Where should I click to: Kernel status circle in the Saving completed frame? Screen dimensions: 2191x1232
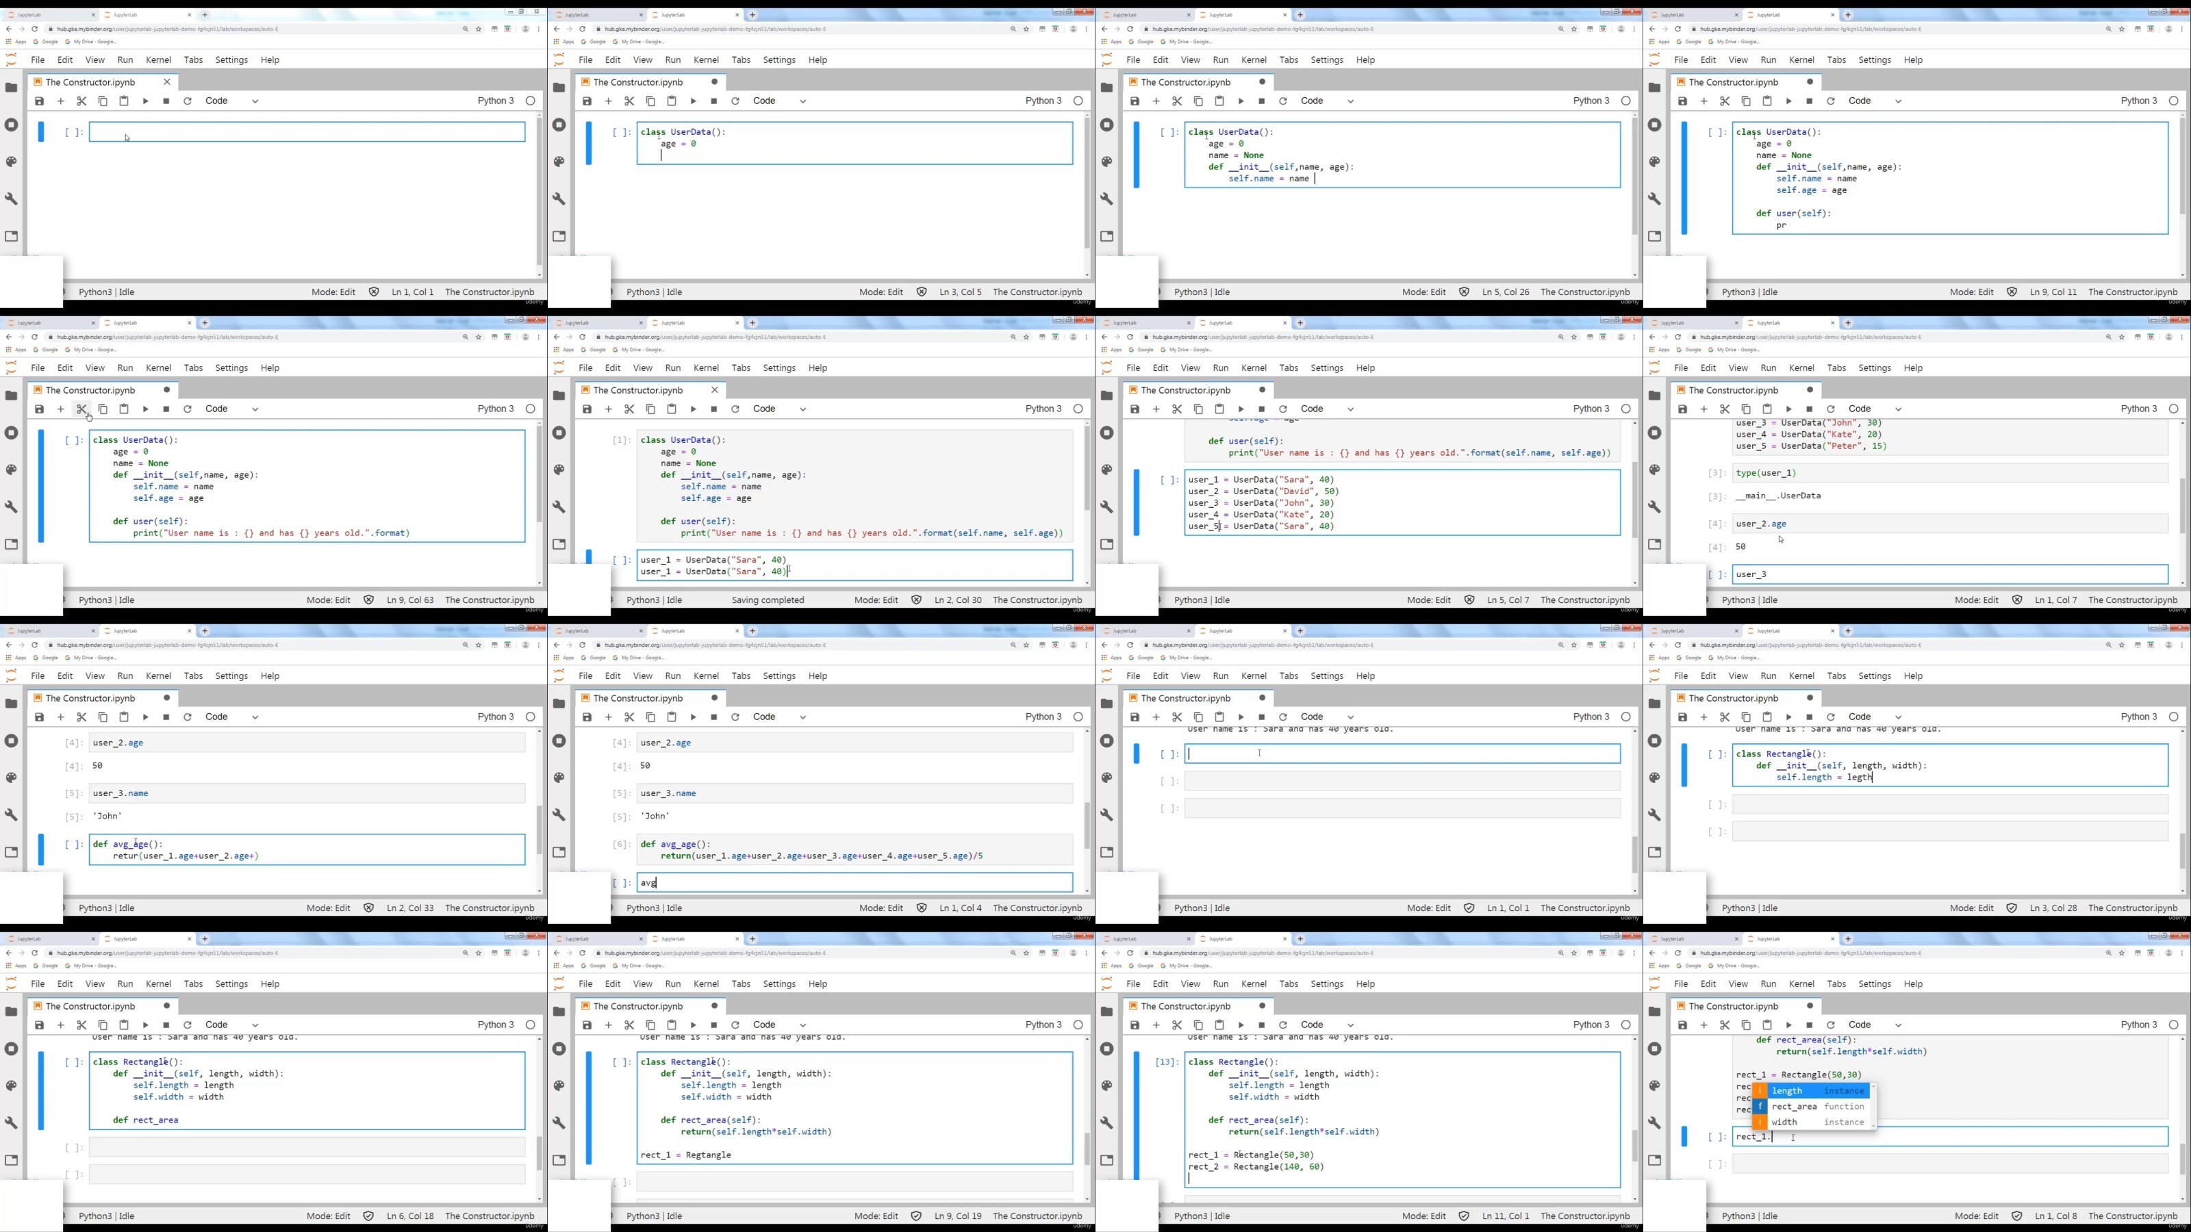pyautogui.click(x=1078, y=409)
